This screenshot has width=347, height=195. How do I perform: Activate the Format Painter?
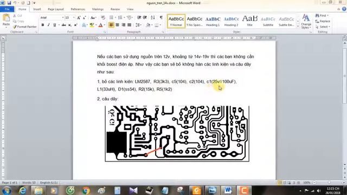click(x=24, y=27)
